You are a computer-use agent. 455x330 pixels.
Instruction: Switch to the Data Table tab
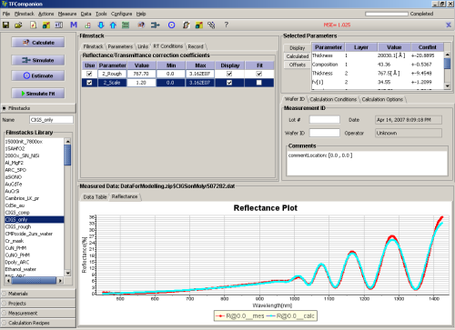(95, 197)
